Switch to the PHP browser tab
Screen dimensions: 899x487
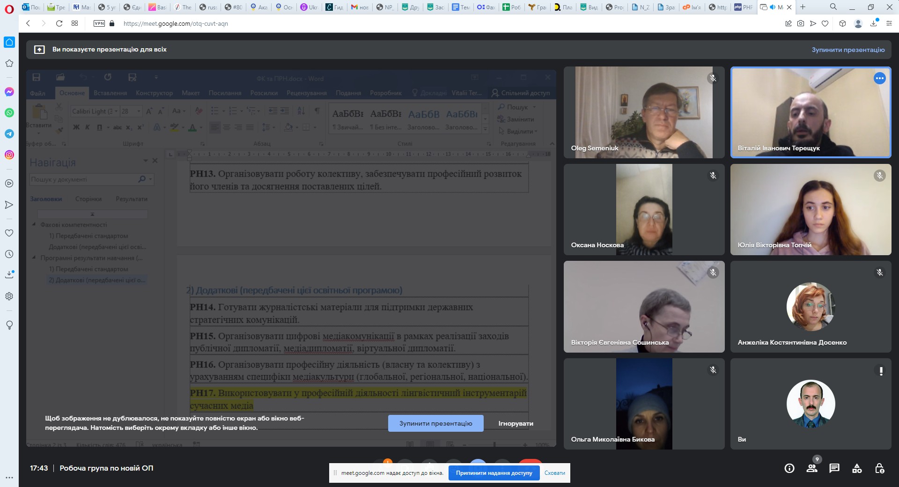[744, 7]
